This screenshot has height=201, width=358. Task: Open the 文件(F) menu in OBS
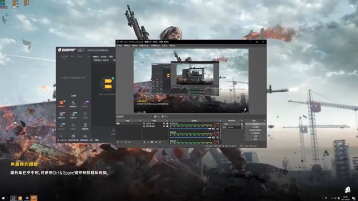pos(119,46)
